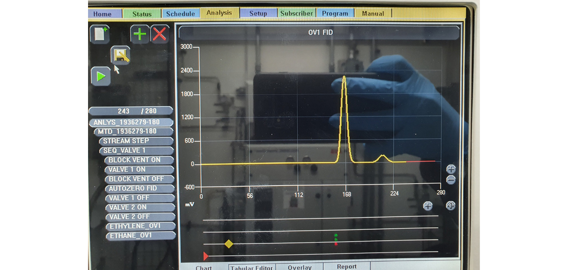Select the Analysis tab
This screenshot has width=568, height=270.
pyautogui.click(x=219, y=13)
